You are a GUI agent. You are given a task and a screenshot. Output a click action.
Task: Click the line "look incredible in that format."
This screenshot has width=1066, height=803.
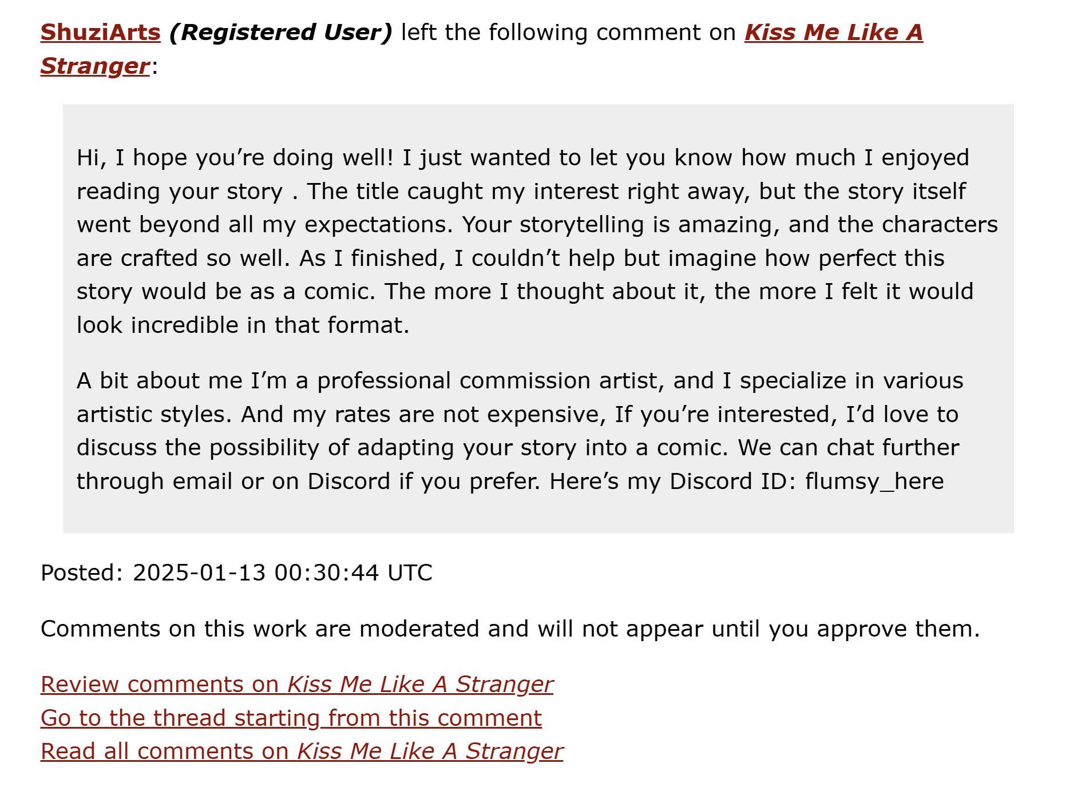coord(243,325)
